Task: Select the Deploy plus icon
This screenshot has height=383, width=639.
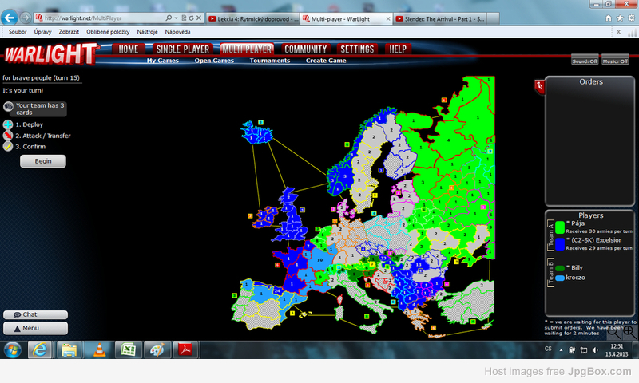Action: tap(8, 124)
